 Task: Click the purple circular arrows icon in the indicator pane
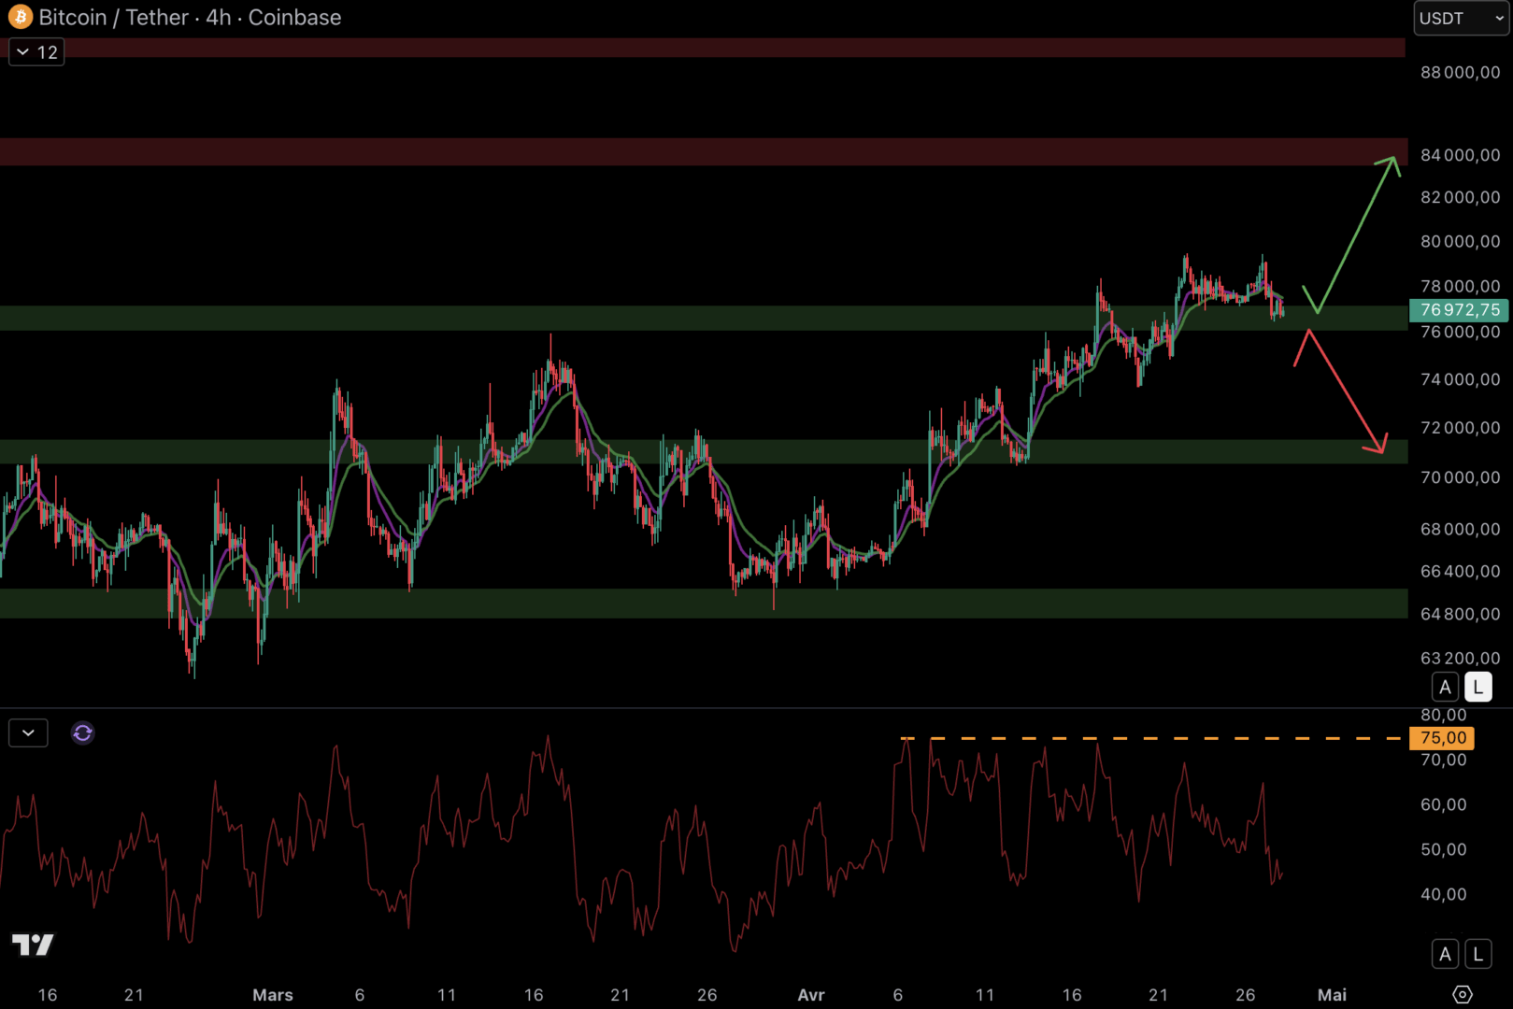coord(82,733)
